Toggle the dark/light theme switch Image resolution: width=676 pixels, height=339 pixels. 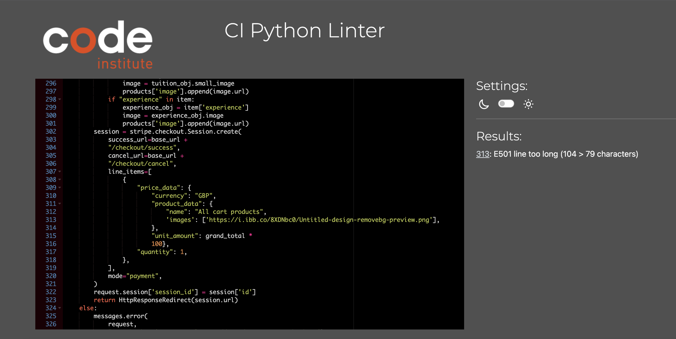[x=506, y=104]
